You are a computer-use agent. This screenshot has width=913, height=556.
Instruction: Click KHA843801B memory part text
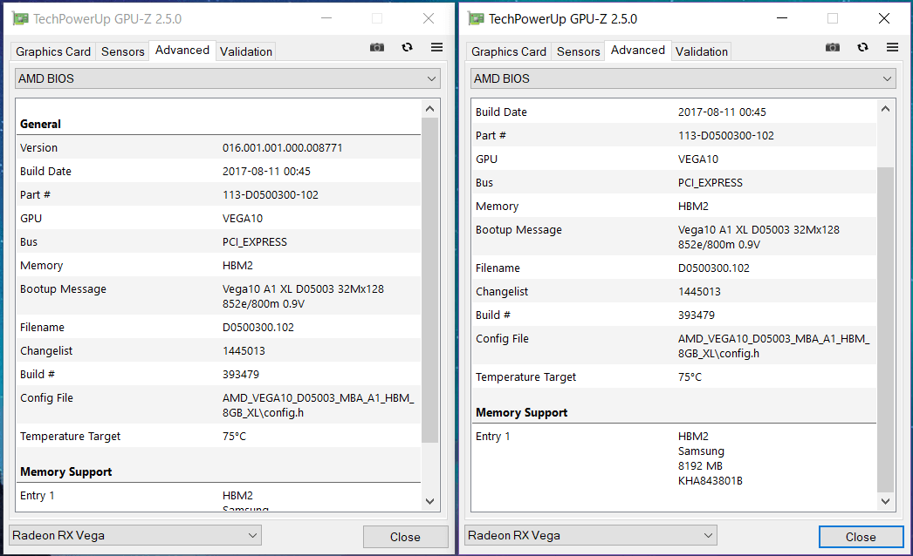click(710, 481)
